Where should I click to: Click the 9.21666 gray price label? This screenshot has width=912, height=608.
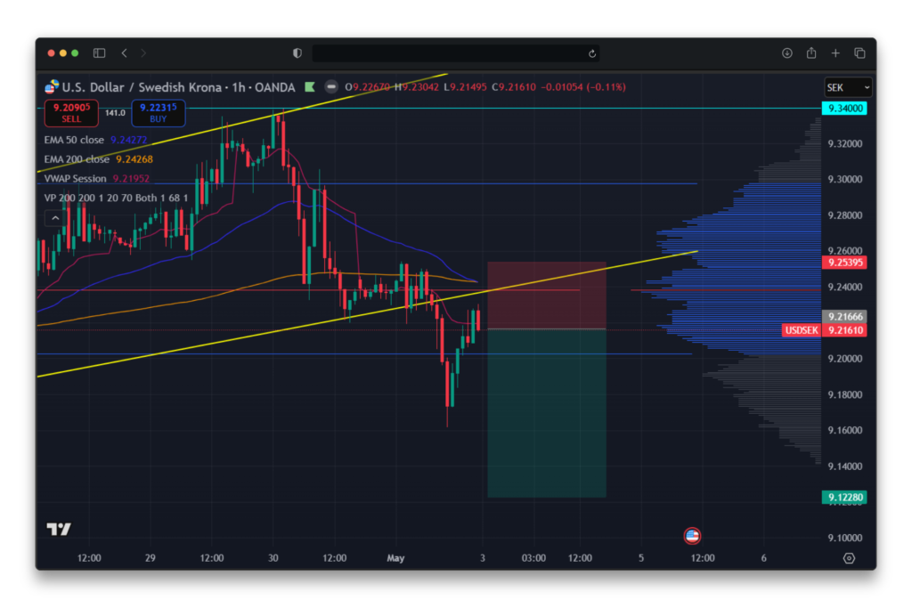click(x=844, y=316)
